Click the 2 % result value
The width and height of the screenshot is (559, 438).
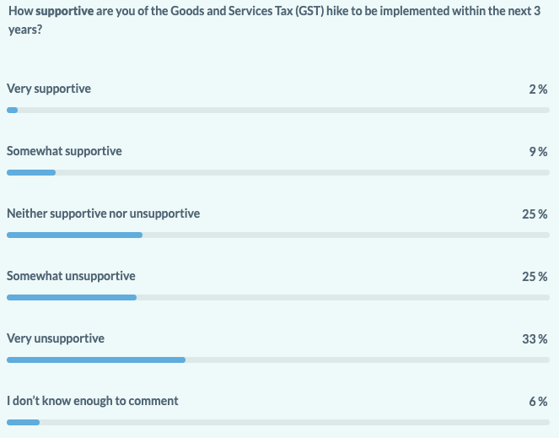coord(538,89)
